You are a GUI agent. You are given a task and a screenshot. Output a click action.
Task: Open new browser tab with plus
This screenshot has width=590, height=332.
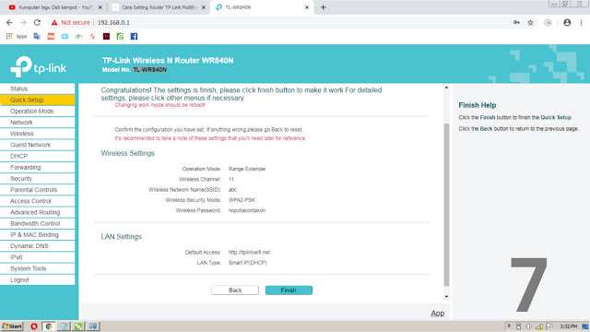pyautogui.click(x=324, y=7)
